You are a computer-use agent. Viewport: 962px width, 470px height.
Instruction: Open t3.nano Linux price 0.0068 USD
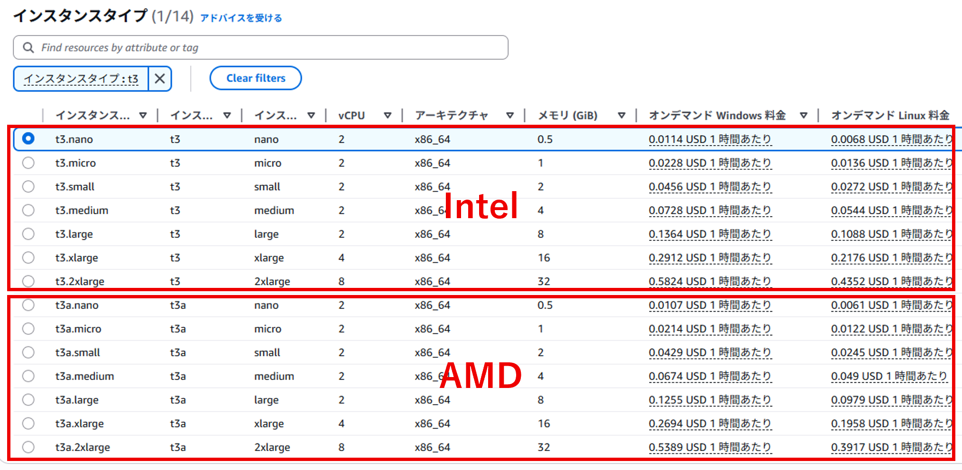[892, 139]
